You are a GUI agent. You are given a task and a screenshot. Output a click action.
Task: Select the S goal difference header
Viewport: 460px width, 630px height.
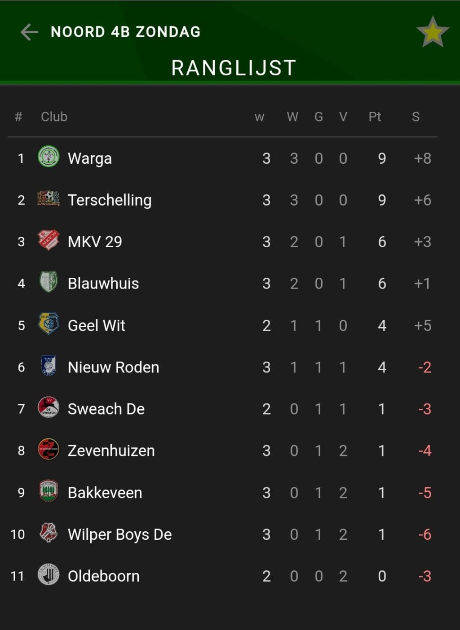[416, 117]
